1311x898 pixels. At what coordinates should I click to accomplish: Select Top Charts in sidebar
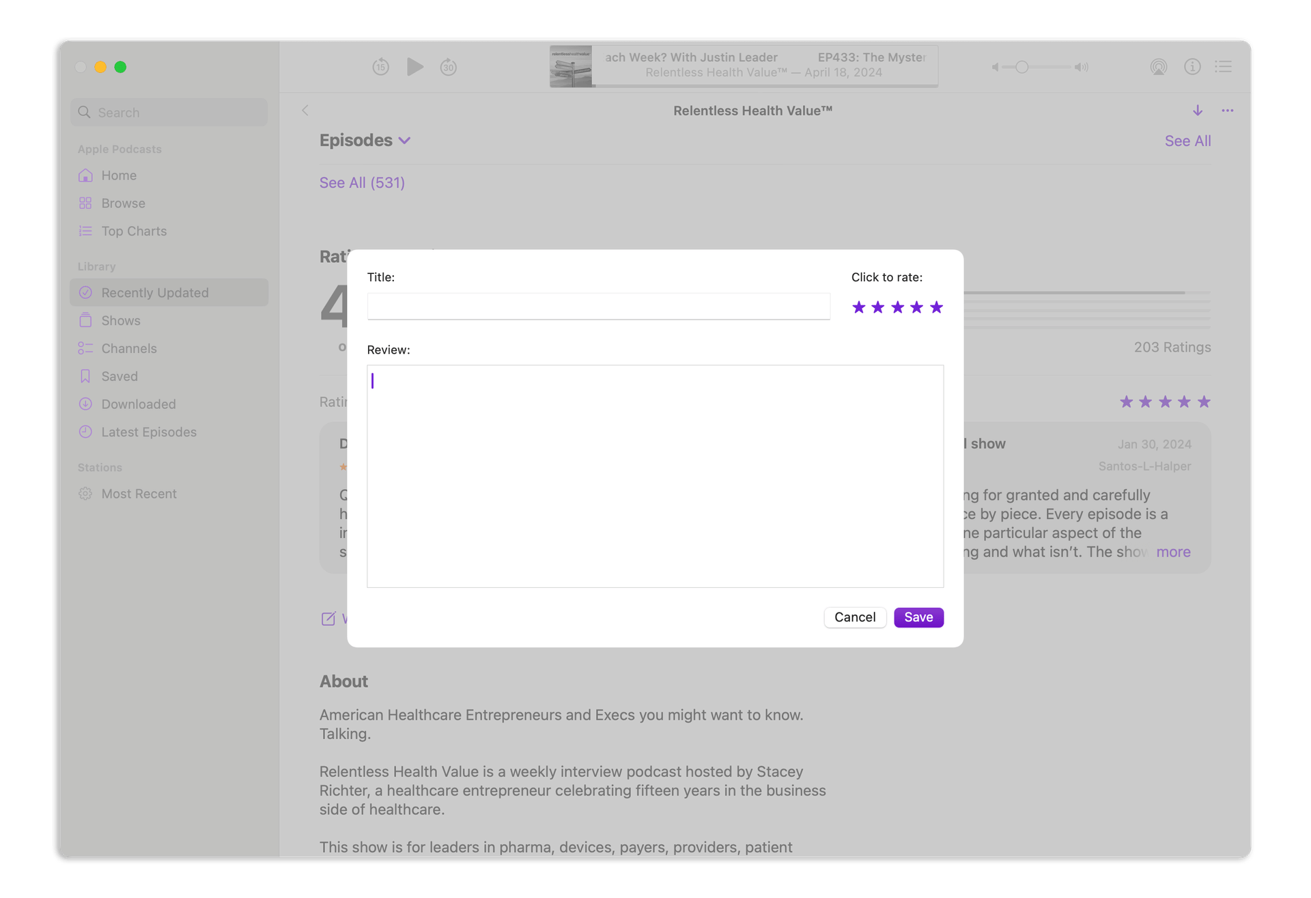coord(134,231)
